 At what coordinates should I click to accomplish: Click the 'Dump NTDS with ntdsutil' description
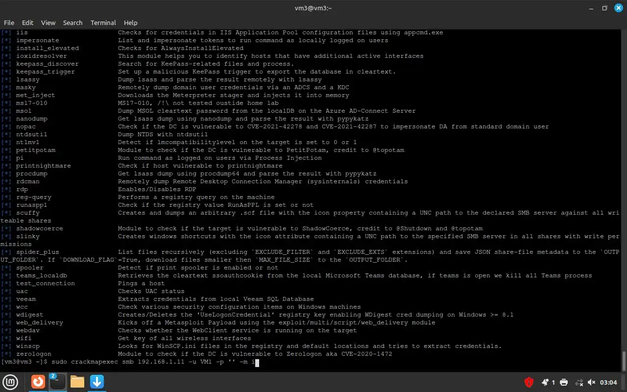tap(163, 134)
